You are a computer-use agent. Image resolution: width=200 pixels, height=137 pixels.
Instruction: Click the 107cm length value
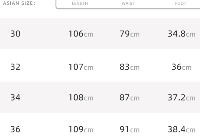tap(81, 67)
